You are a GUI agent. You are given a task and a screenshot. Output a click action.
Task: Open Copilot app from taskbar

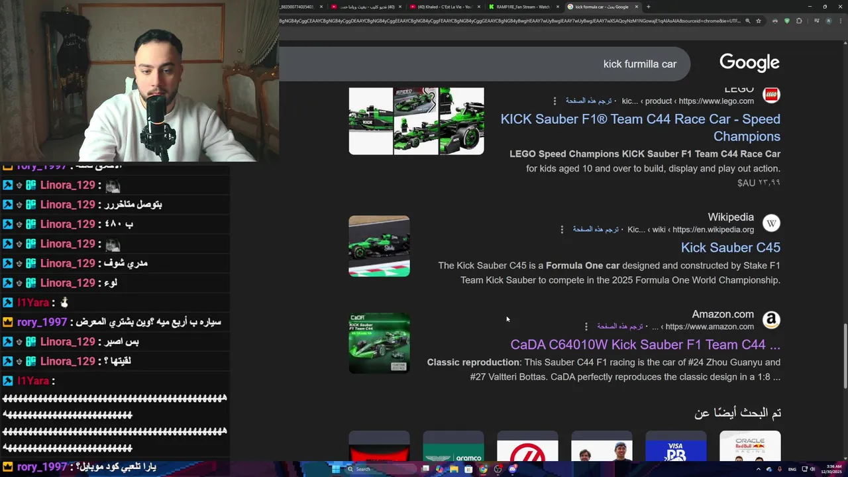tap(439, 469)
